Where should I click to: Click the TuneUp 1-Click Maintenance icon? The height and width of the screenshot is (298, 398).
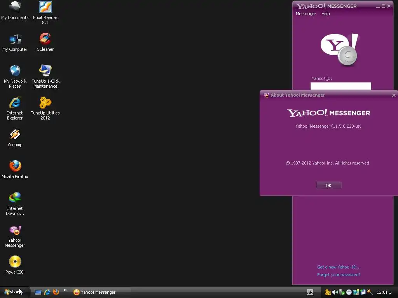coord(45,76)
